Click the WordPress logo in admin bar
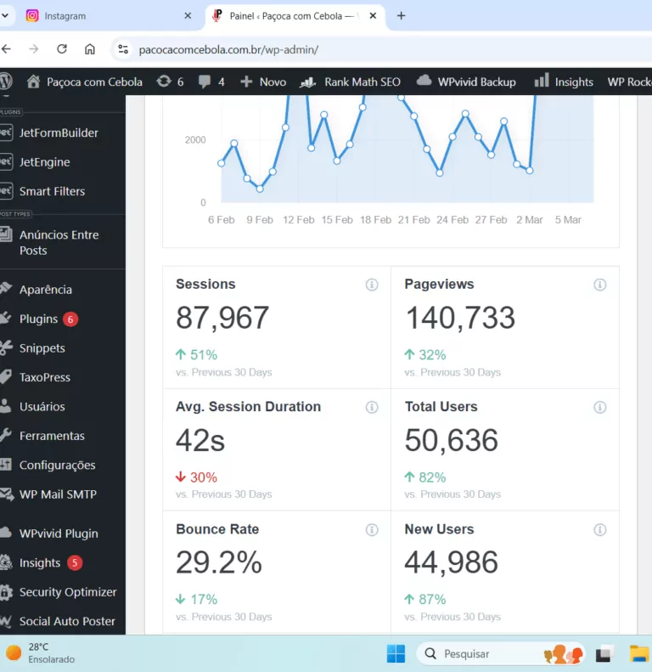Image resolution: width=652 pixels, height=672 pixels. [6, 82]
